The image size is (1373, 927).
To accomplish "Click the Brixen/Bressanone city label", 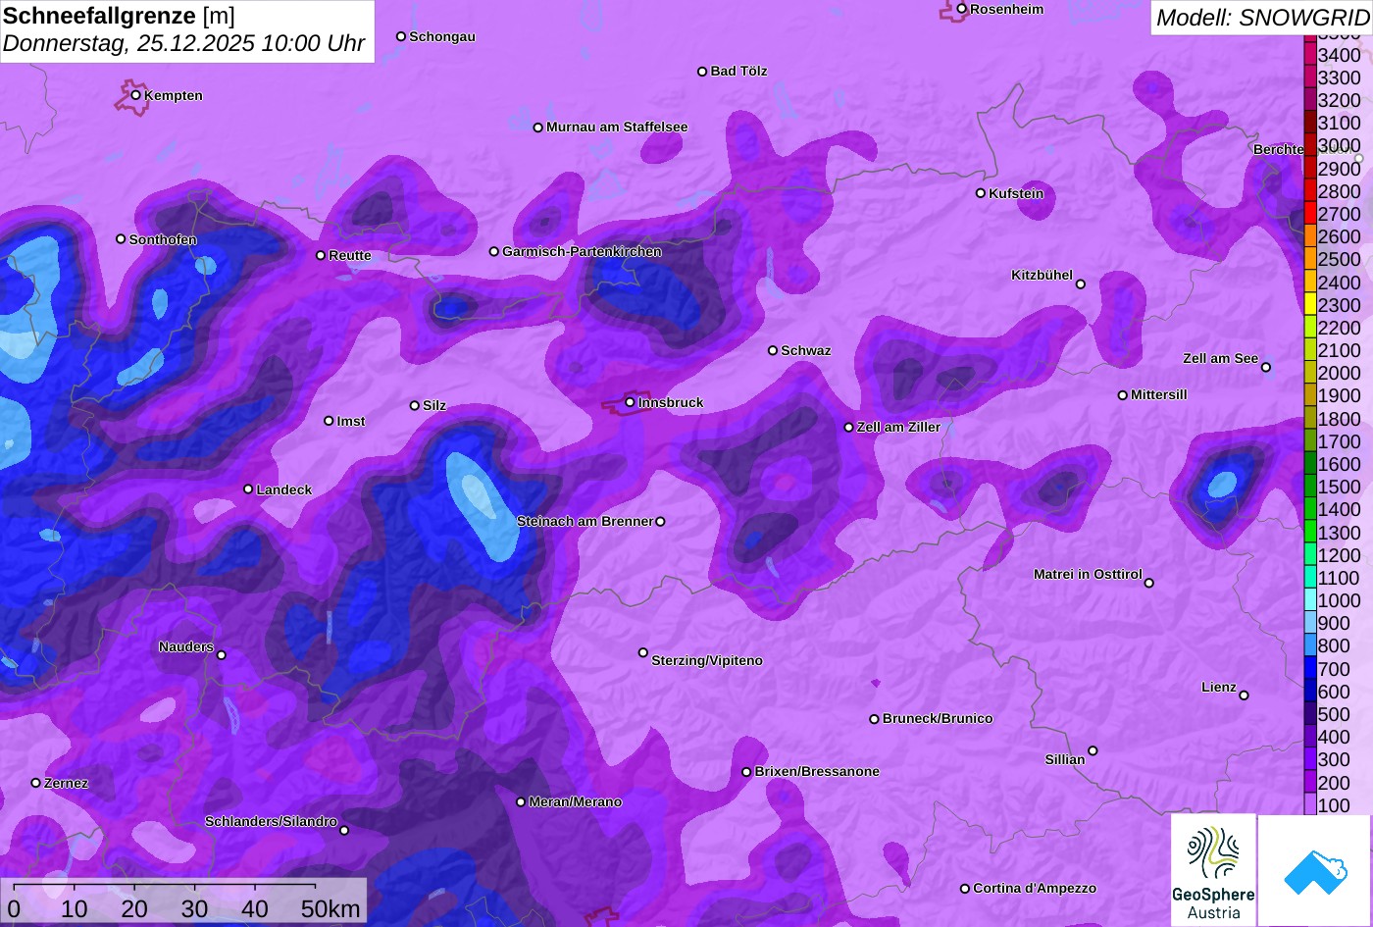I will 817,771.
